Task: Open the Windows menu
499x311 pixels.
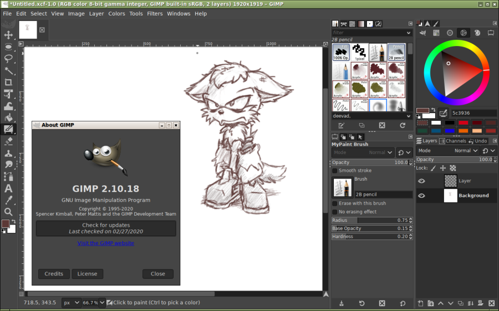Action: pos(179,14)
